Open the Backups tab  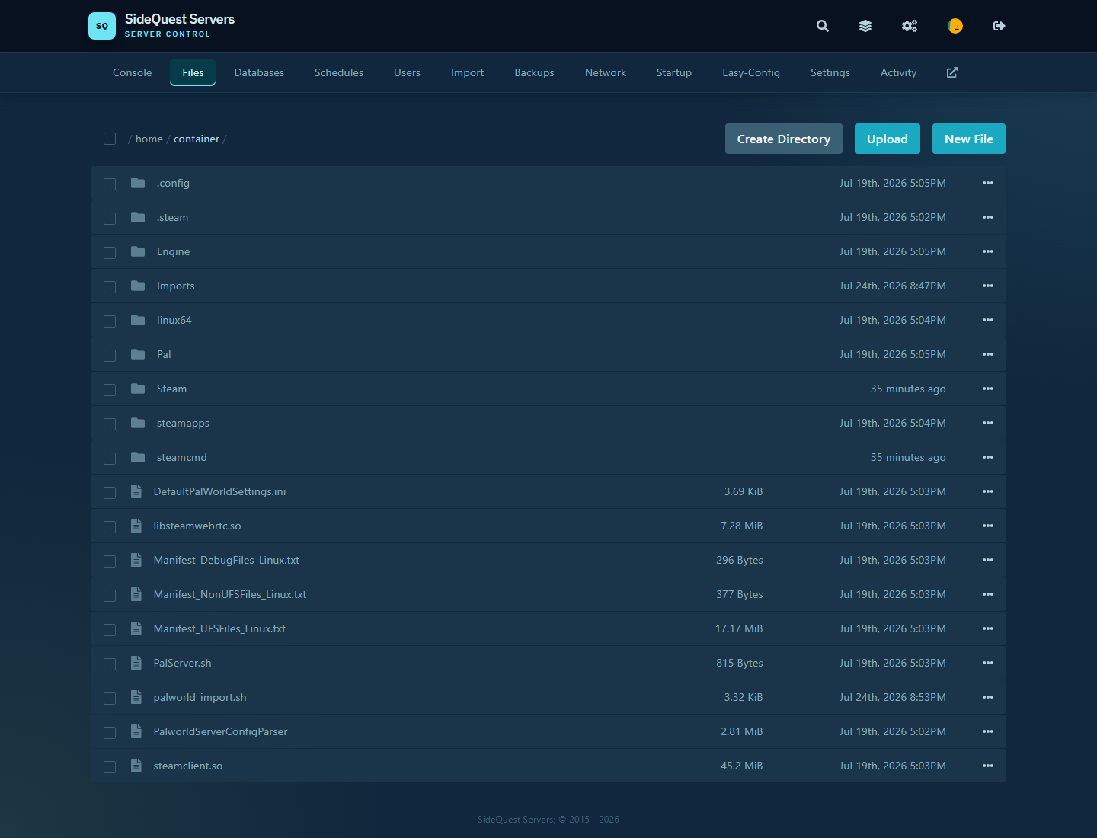pyautogui.click(x=534, y=72)
